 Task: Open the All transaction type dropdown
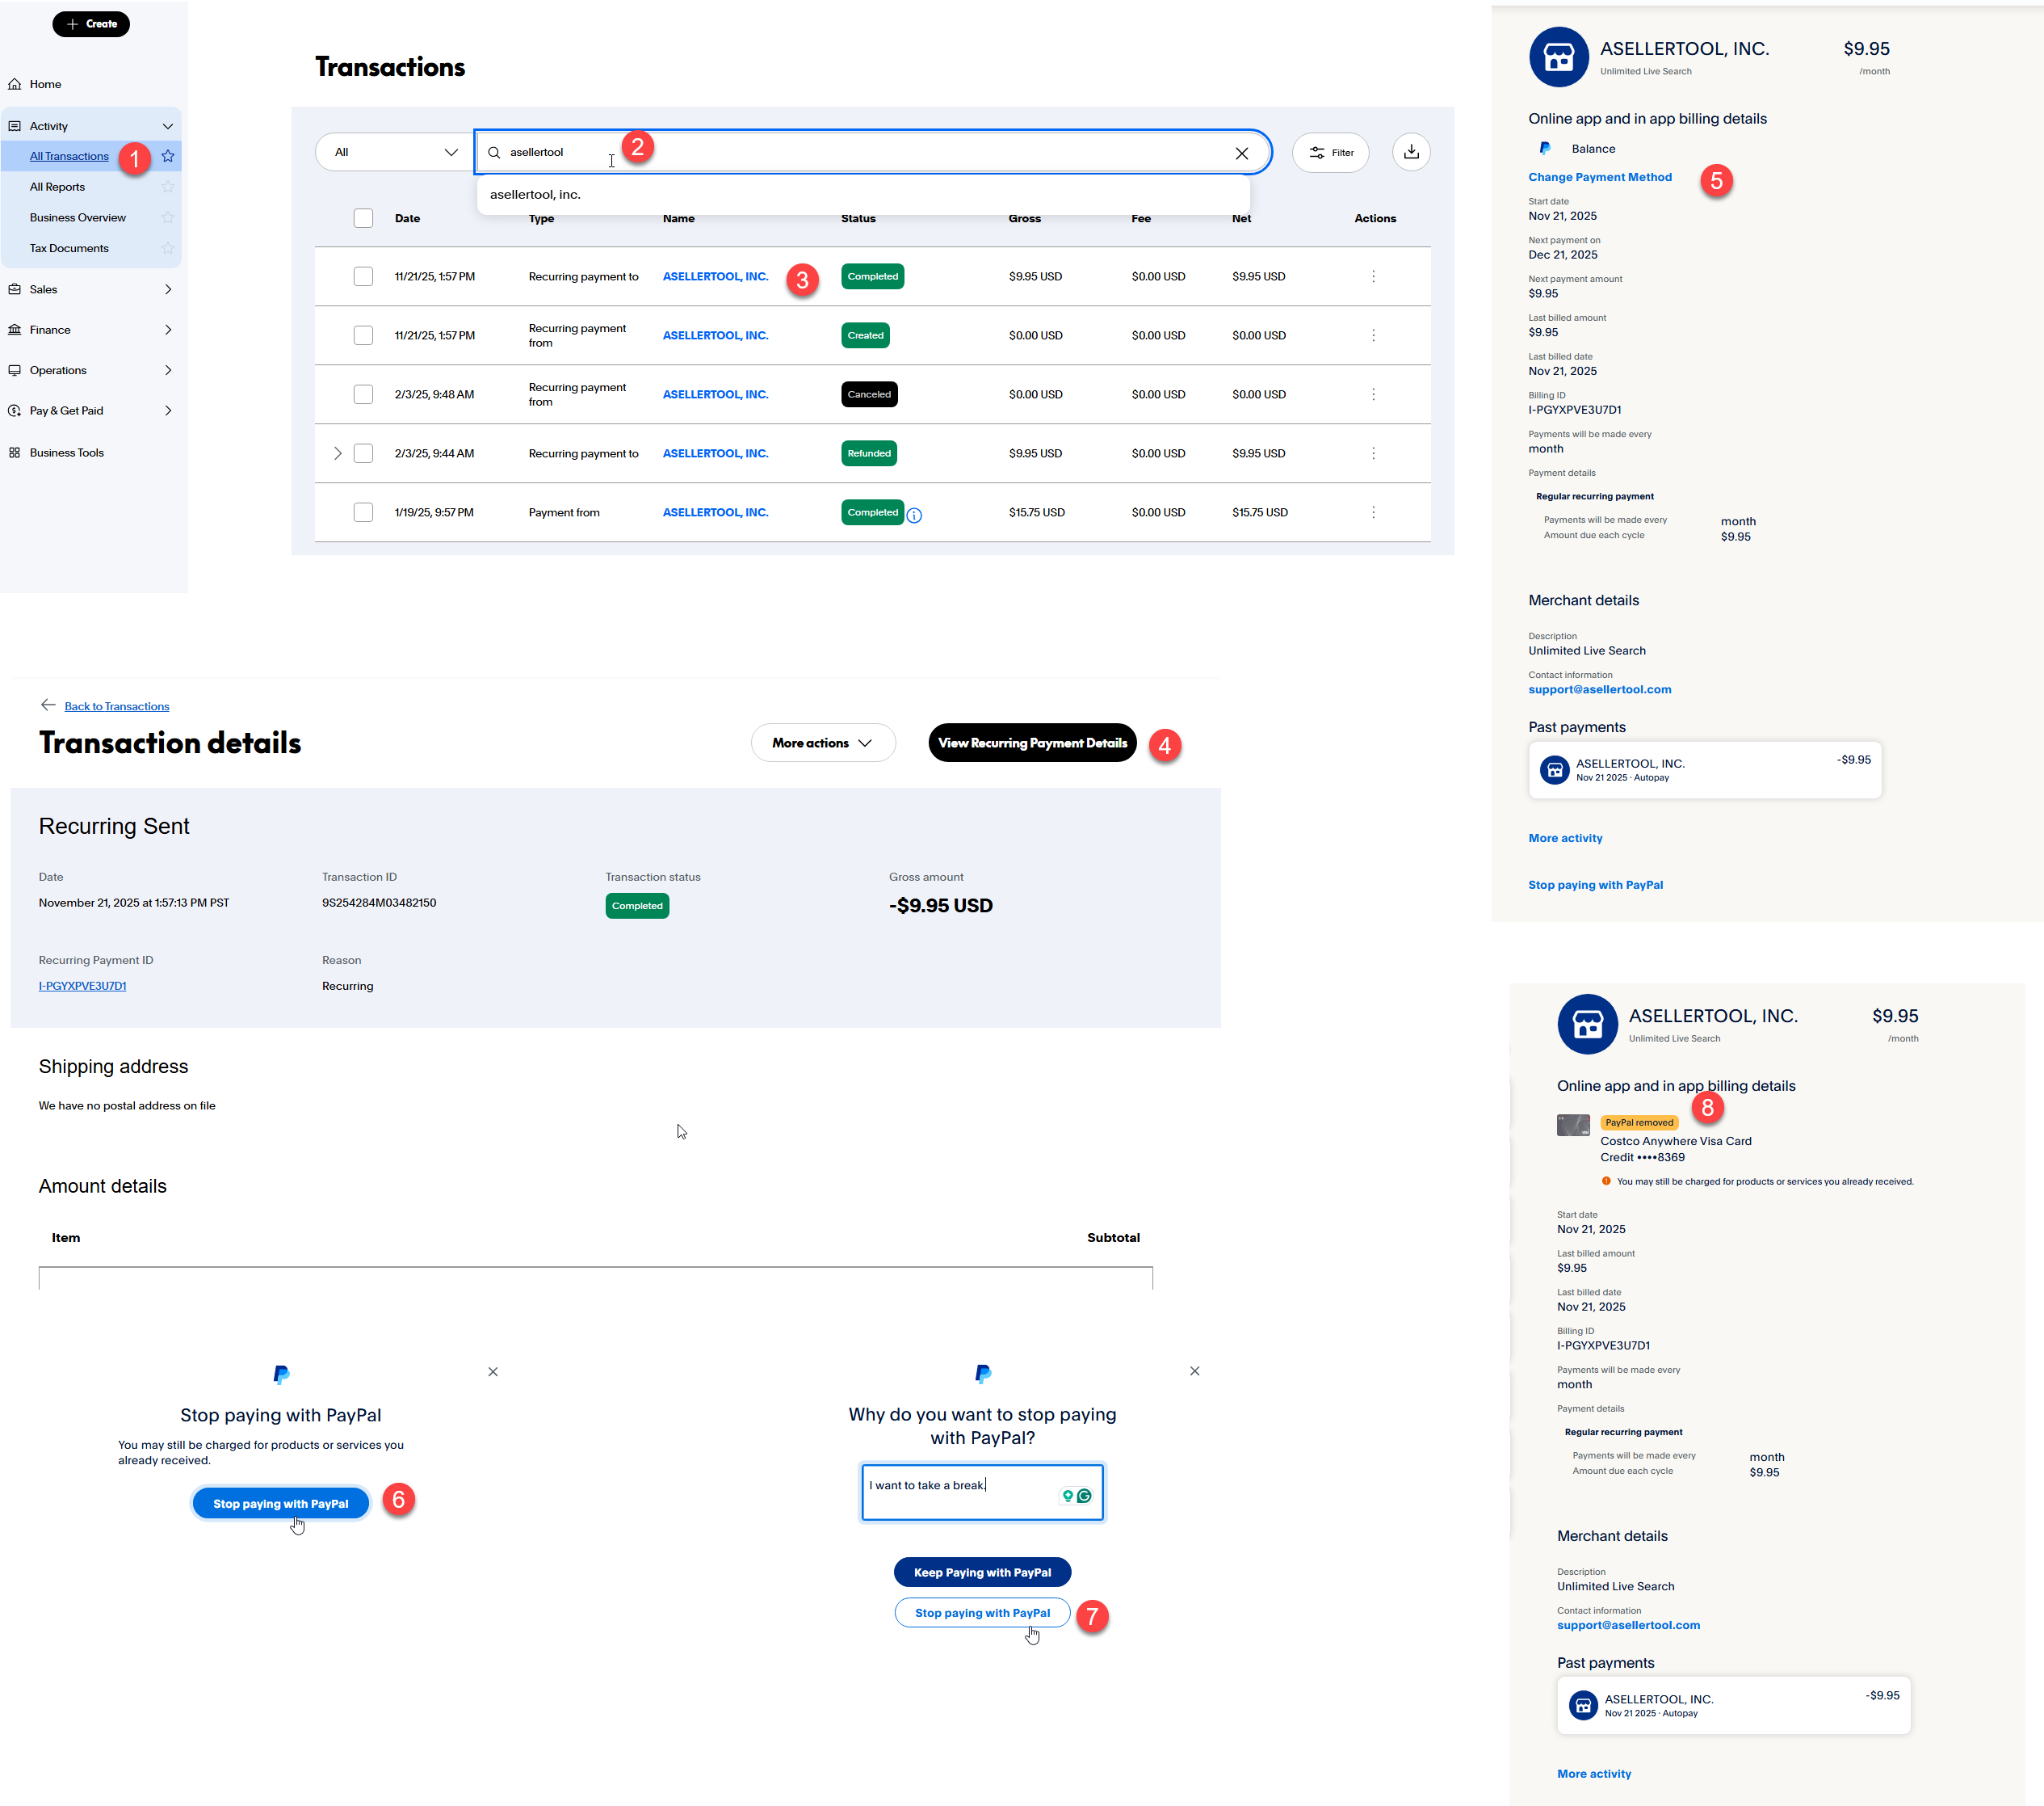pos(395,152)
